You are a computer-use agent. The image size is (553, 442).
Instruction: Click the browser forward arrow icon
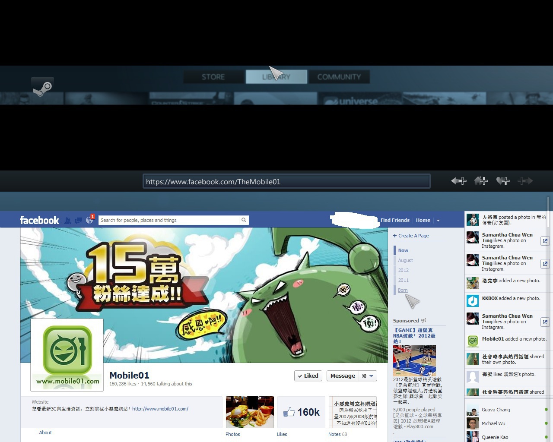click(x=525, y=181)
